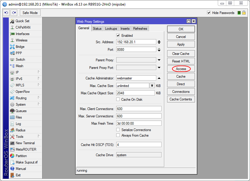Screen dimensions: 250x181
Task: Open the MetaROUTER menu icon
Action: tap(12, 149)
